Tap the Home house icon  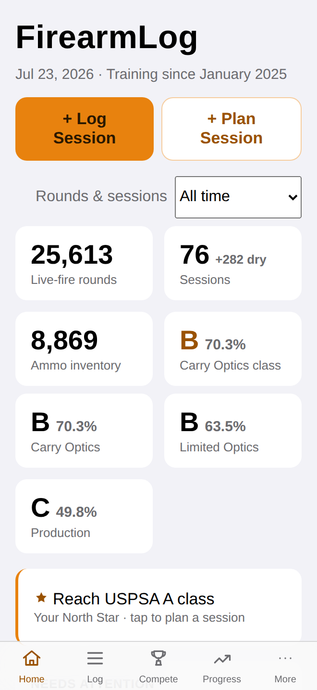(x=32, y=658)
